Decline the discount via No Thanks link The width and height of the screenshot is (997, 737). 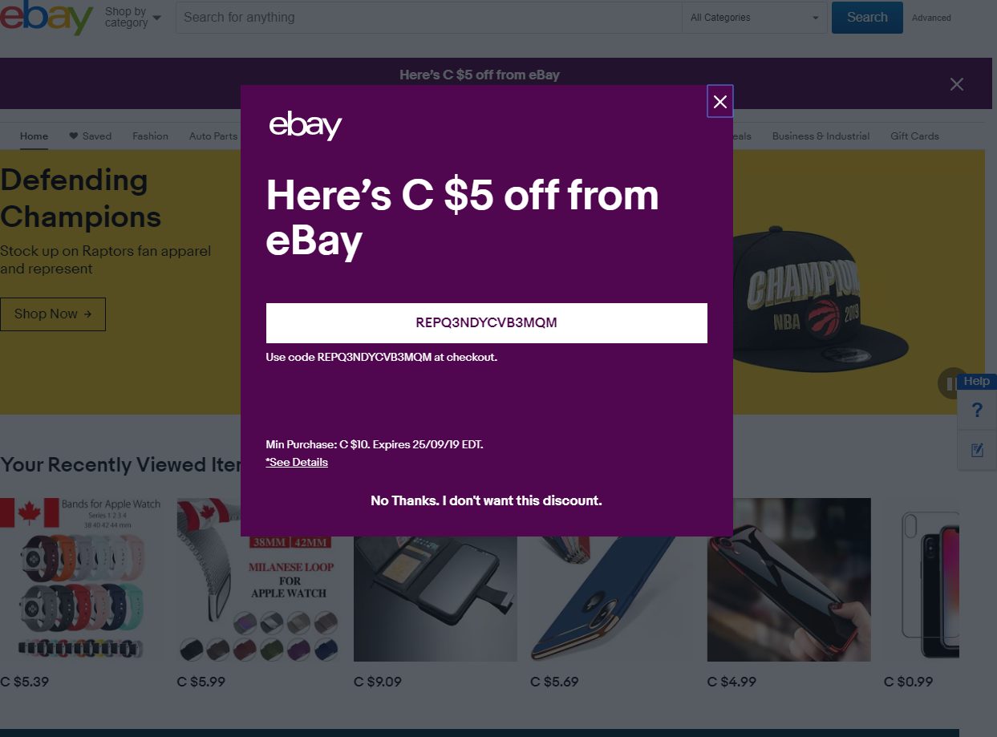click(485, 500)
